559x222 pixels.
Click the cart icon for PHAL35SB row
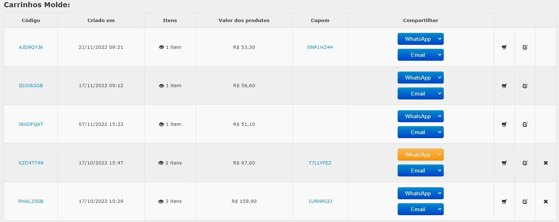tap(504, 201)
